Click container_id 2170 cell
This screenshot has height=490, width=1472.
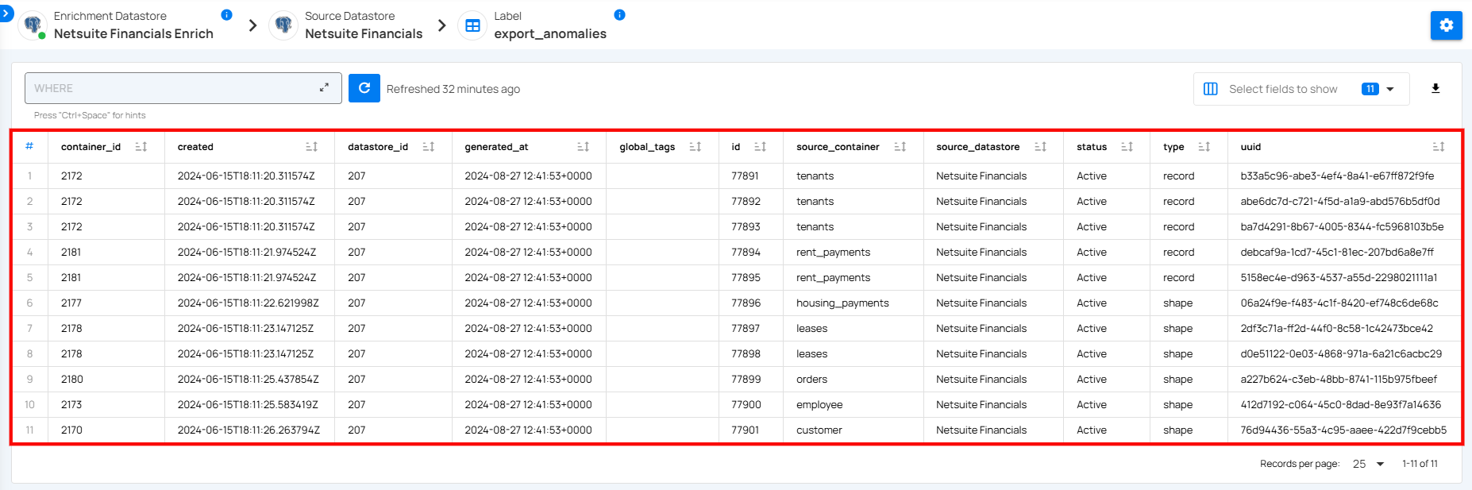pos(71,430)
